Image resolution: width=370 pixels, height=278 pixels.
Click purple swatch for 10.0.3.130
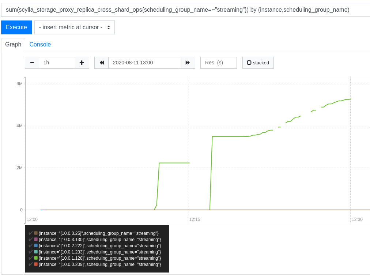coord(36,239)
